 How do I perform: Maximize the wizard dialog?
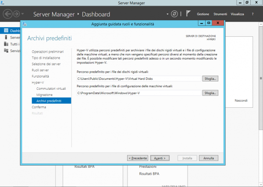point(209,23)
